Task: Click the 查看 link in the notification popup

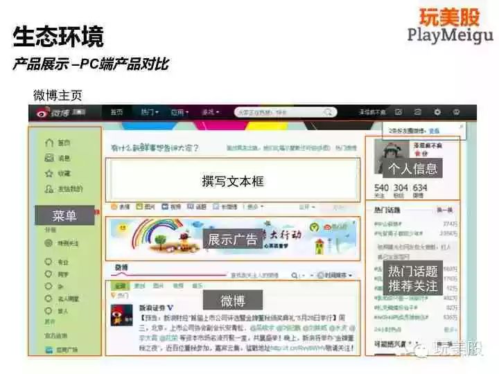Action: click(x=434, y=131)
